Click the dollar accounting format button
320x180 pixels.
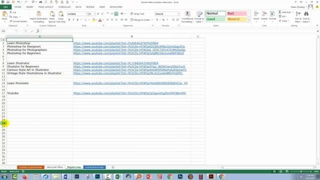[x=157, y=20]
